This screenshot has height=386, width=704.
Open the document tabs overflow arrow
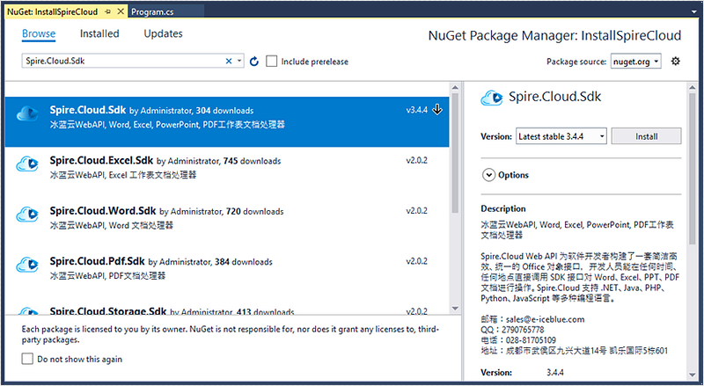pyautogui.click(x=693, y=12)
